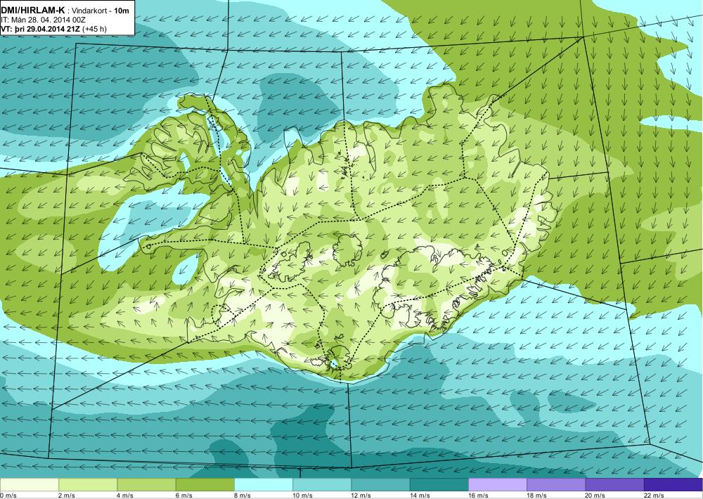Click the 6–8 m/s dark green legend swatch
703x499 pixels.
[x=205, y=485]
